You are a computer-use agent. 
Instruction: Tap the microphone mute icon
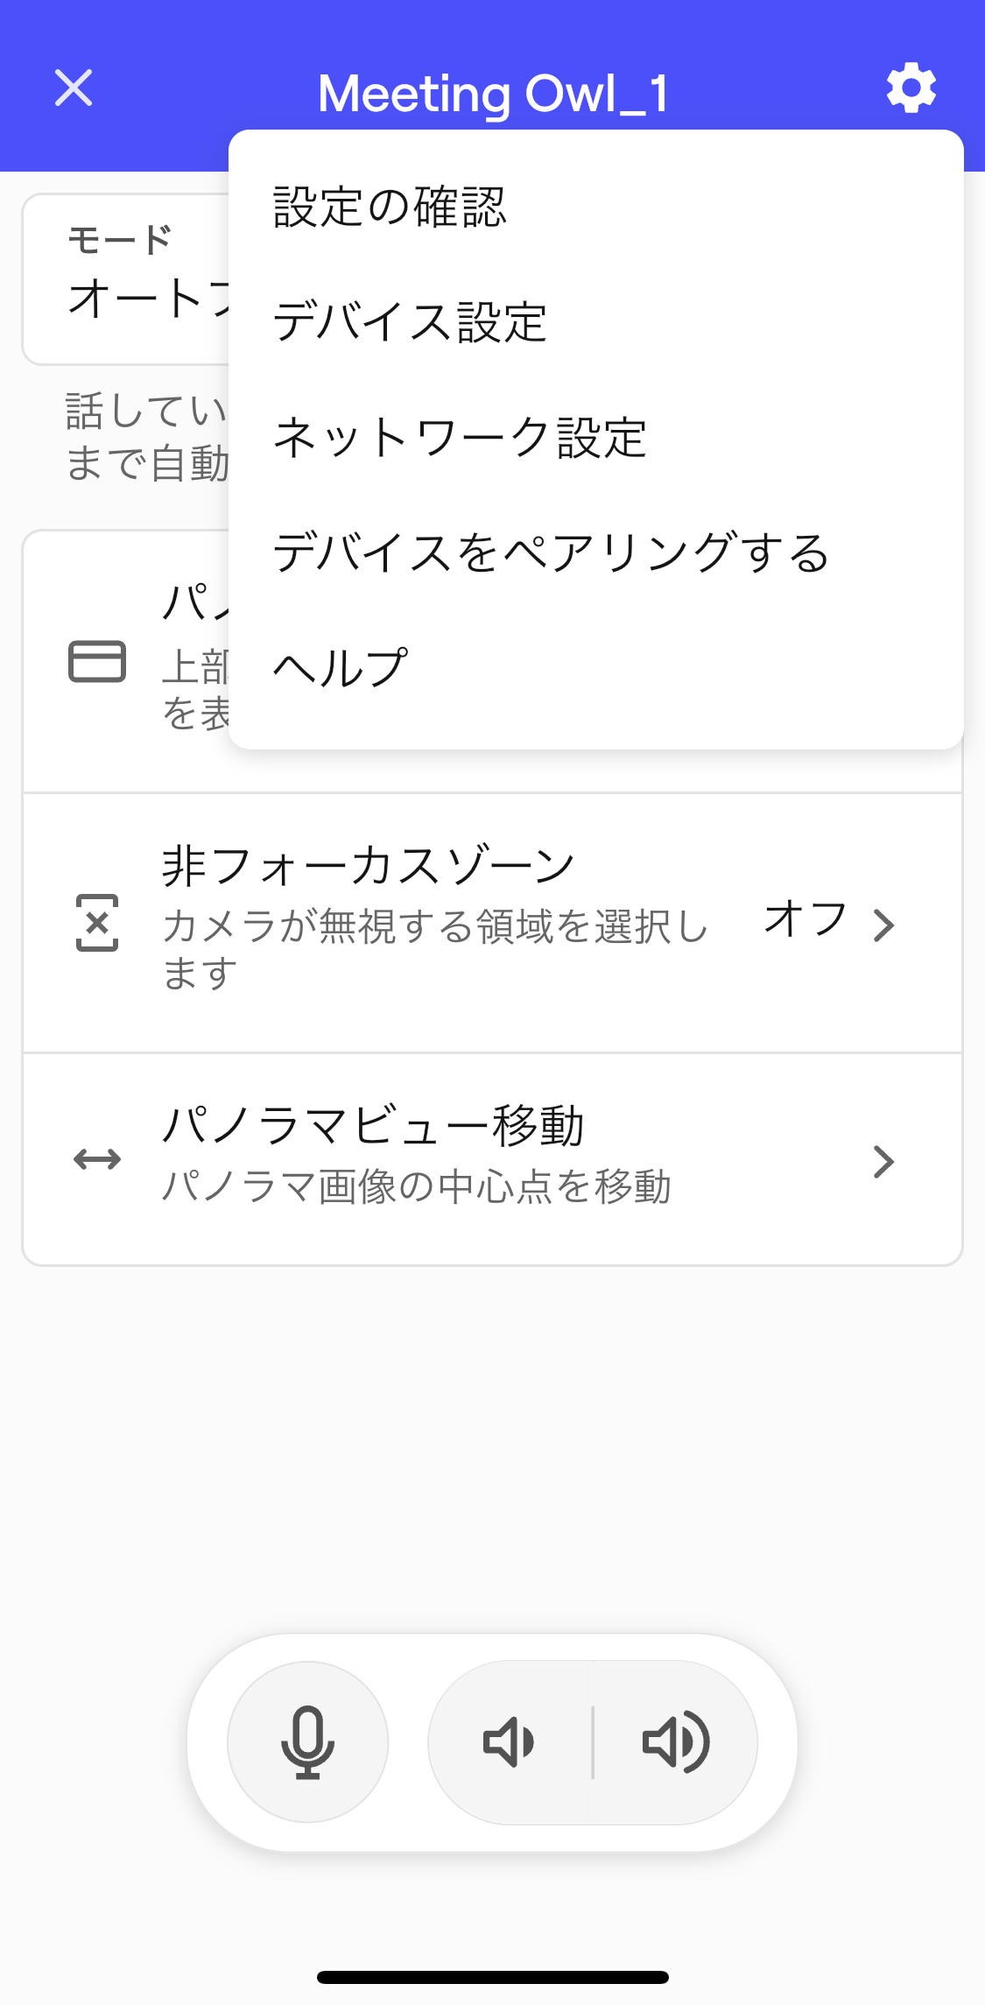(x=307, y=1741)
